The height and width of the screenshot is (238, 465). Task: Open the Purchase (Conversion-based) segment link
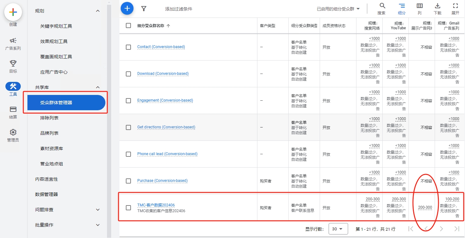(x=162, y=181)
